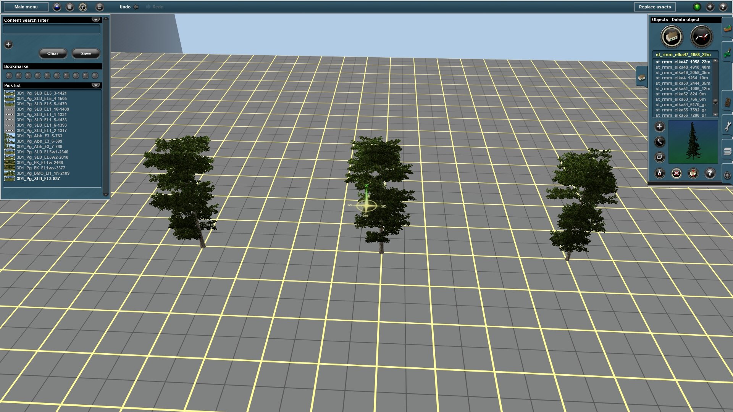The height and width of the screenshot is (412, 733).
Task: Open the Trains wheel tab
Action: [727, 175]
